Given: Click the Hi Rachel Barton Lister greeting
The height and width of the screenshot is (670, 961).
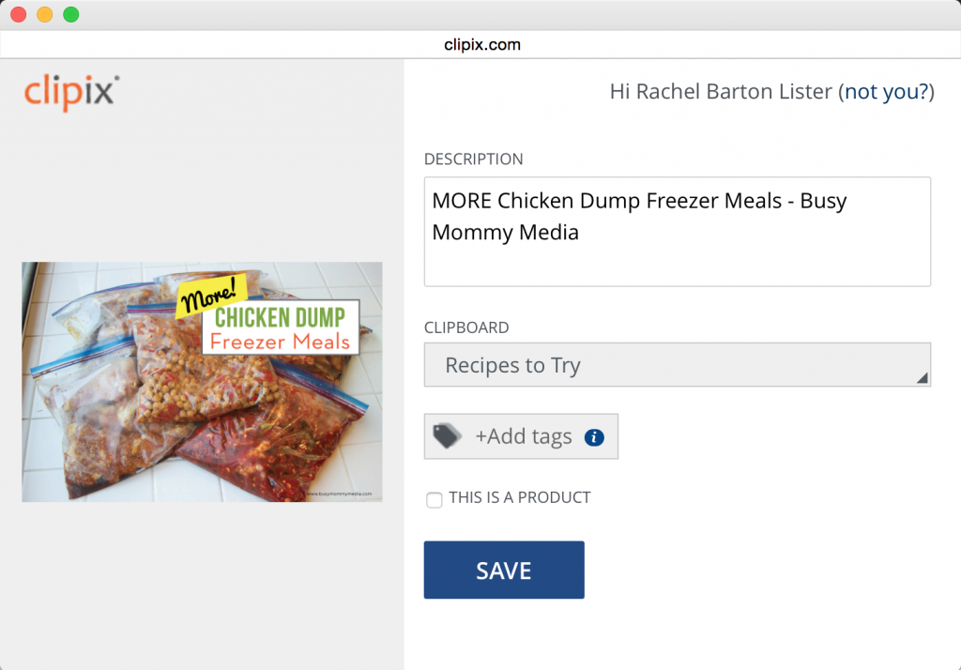Looking at the screenshot, I should (x=721, y=92).
